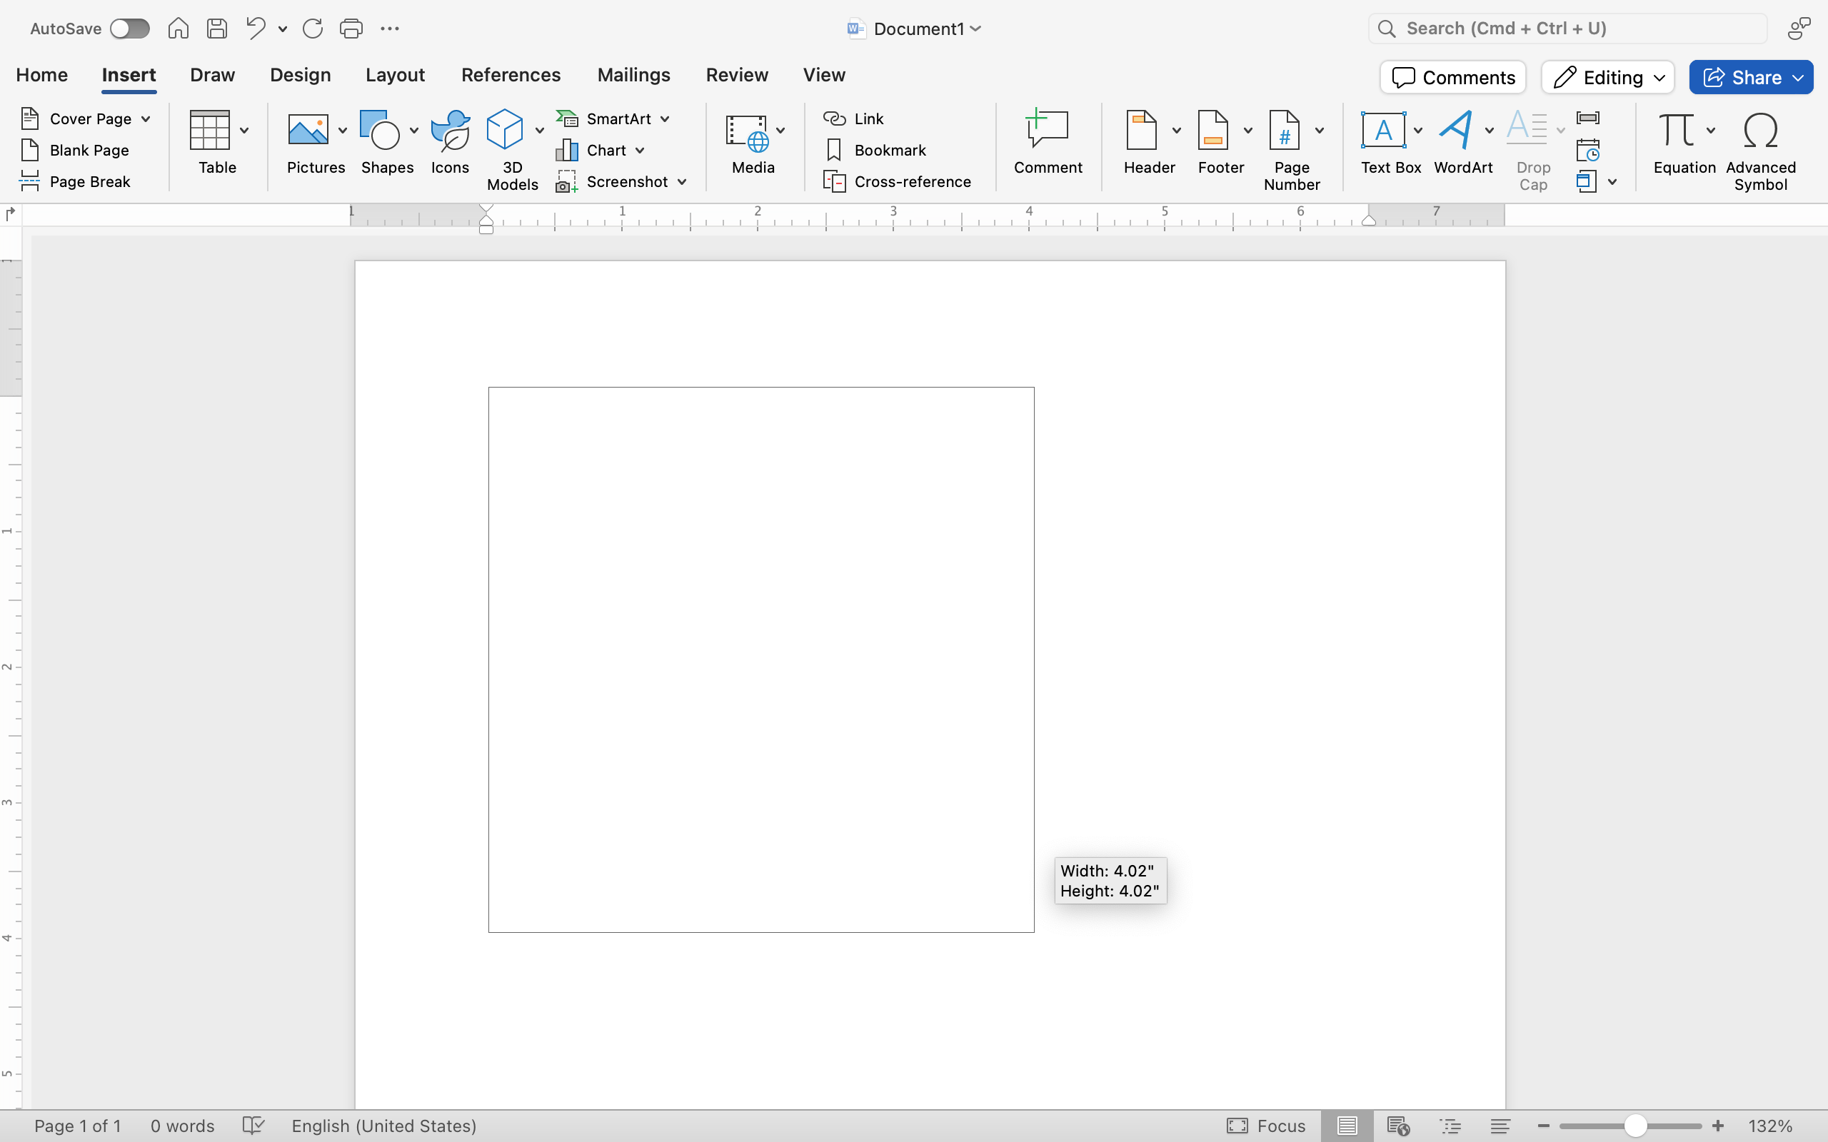The image size is (1828, 1142).
Task: Insert a Blank Page
Action: click(76, 151)
